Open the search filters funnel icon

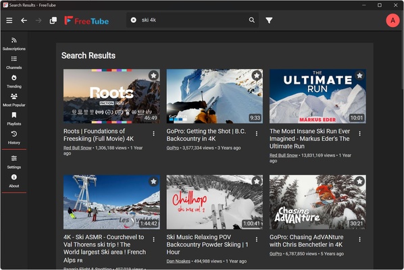(269, 20)
